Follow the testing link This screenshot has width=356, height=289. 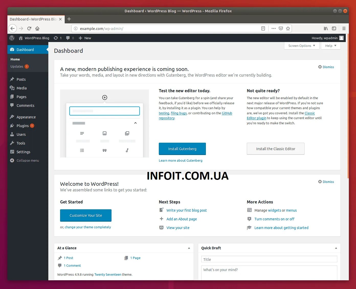(x=164, y=113)
